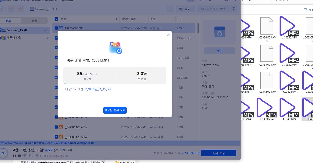Click the ._DSC06325.ARW image file icon
Viewport: 313px width, 163px height.
pyautogui.click(x=61, y=127)
